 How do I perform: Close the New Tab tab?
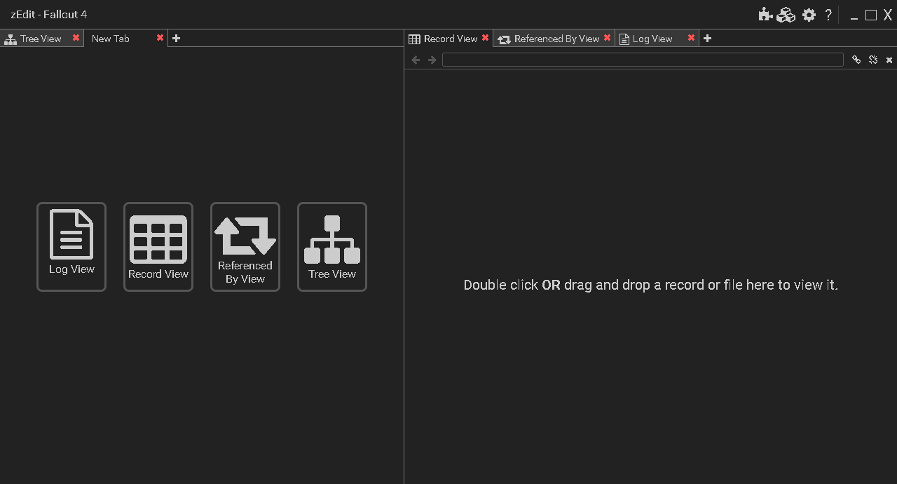tap(160, 38)
